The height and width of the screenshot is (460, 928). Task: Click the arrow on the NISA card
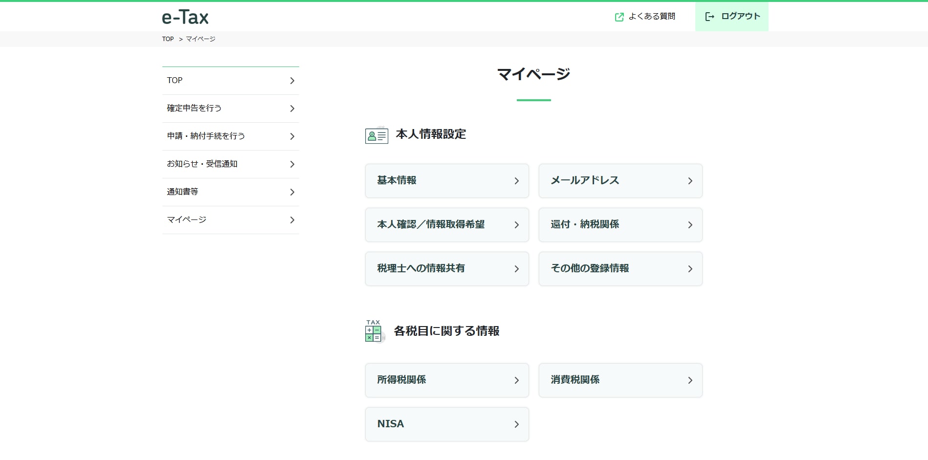[516, 424]
